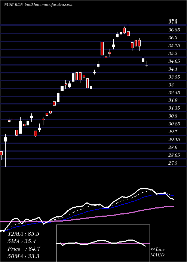Click the bullkhan.munafasutra.com watermark text
Image resolution: width=187 pixels, height=262 pixels.
(48, 4)
